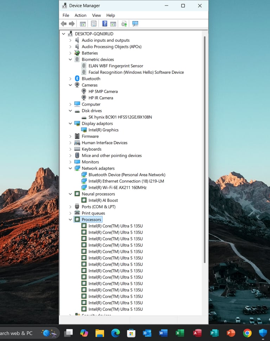Collapse the DESKTOP-GQN0RUD root node

pyautogui.click(x=64, y=34)
